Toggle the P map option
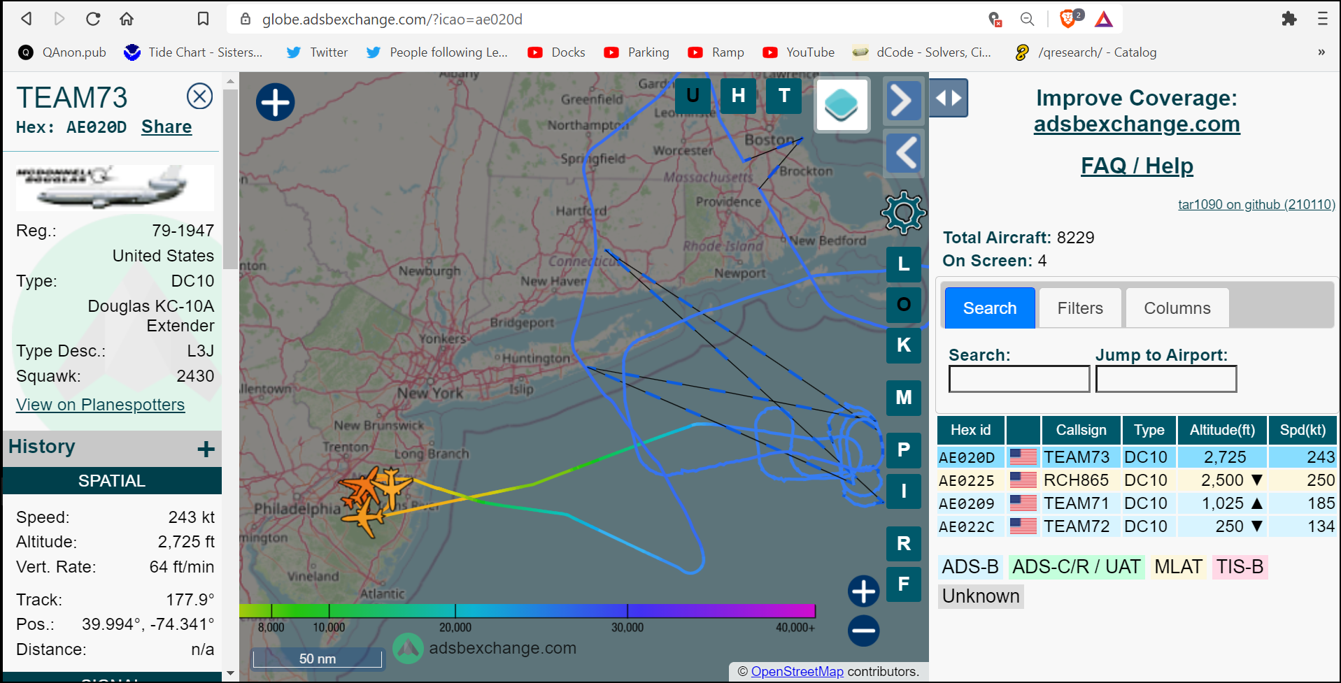1341x683 pixels. pyautogui.click(x=904, y=450)
